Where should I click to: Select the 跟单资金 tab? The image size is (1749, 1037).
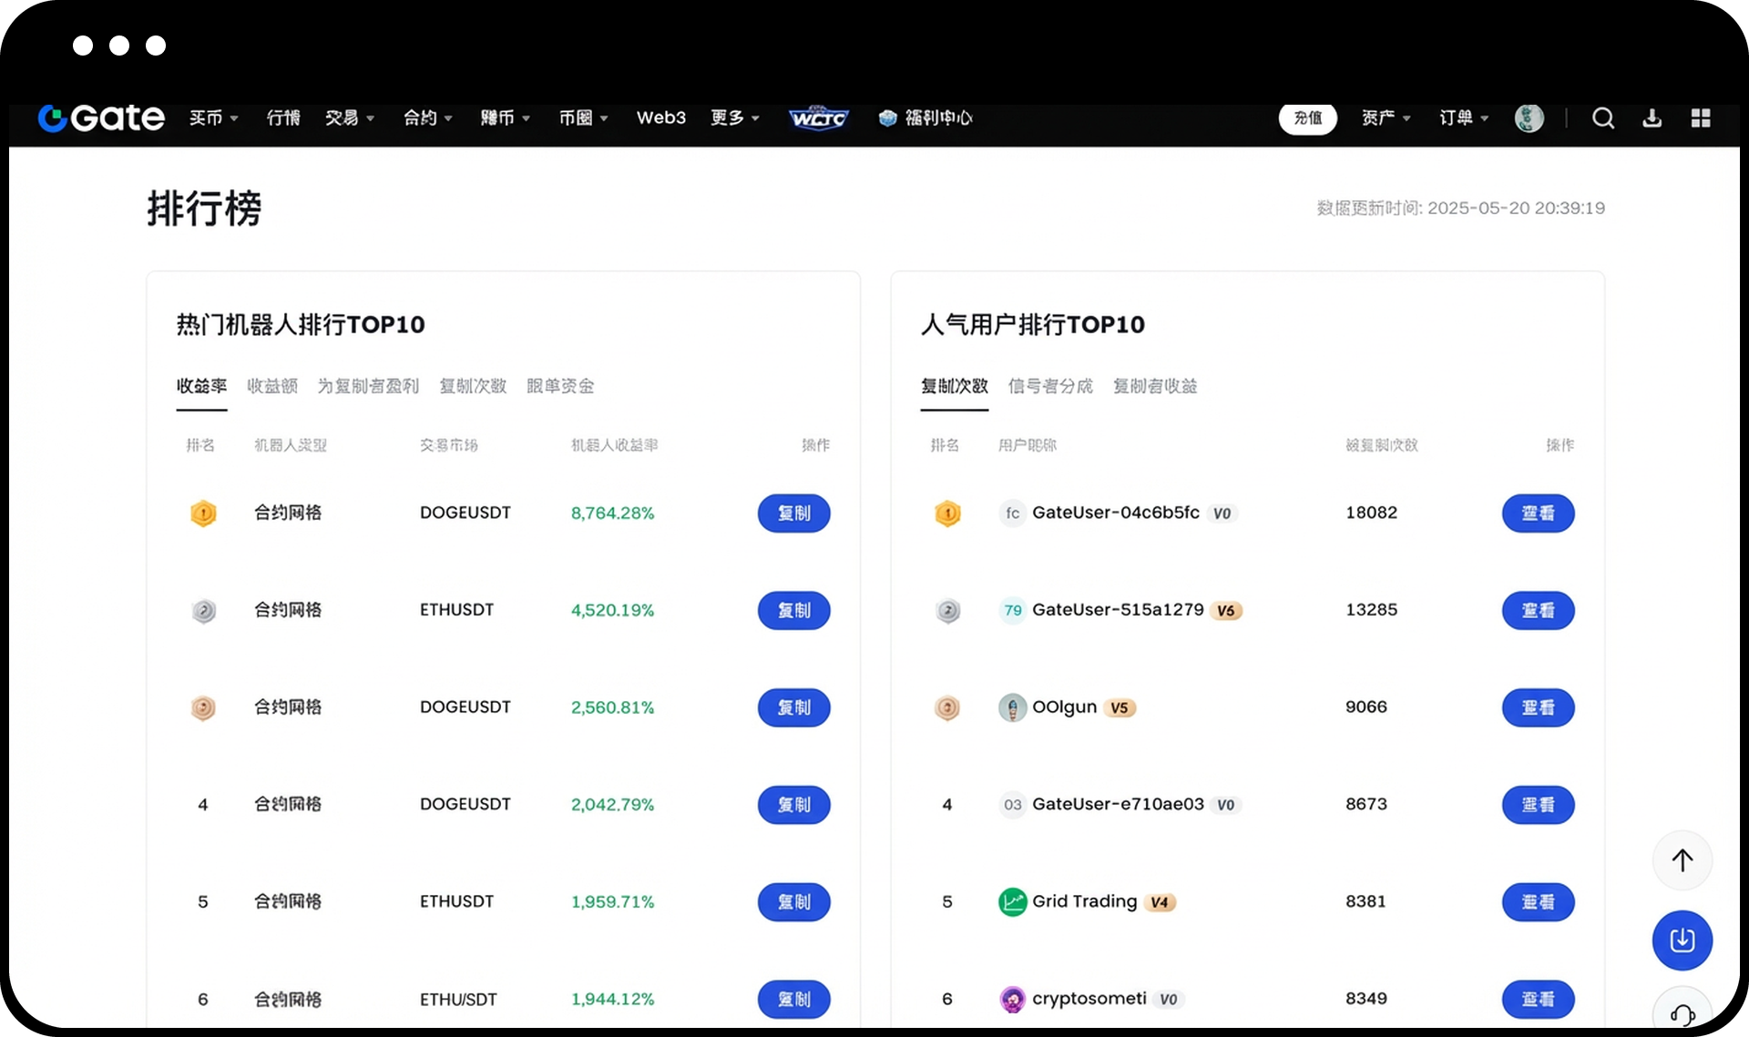click(560, 386)
